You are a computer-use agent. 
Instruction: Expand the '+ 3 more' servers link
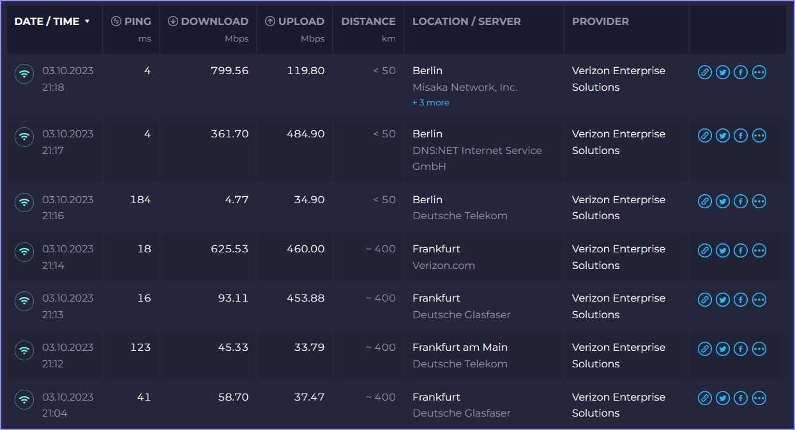pos(431,102)
